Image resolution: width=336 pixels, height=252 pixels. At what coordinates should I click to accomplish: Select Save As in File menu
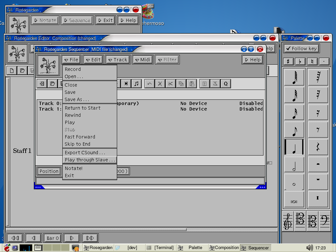[77, 99]
